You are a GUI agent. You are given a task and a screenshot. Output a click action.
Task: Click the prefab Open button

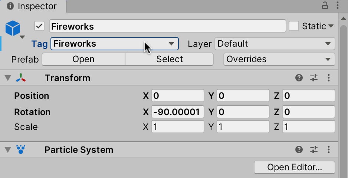tap(83, 59)
